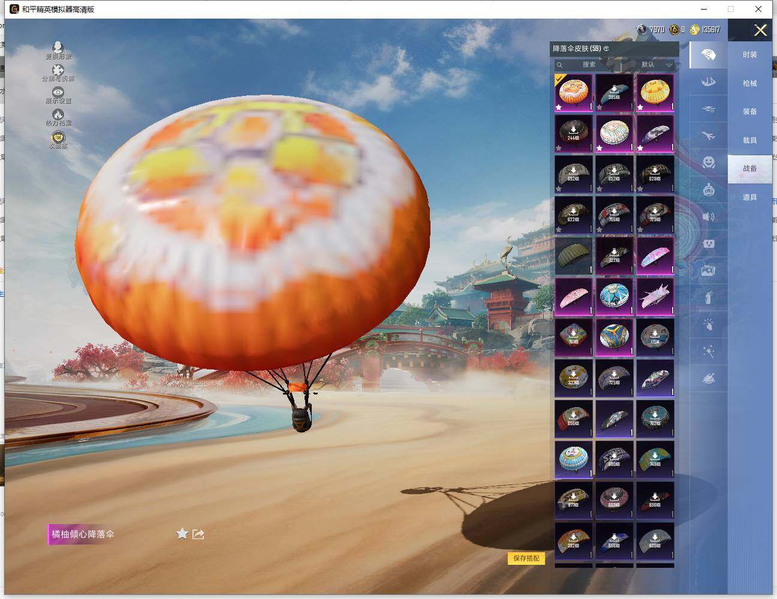Download the 628KB parachute skin
This screenshot has width=777, height=599.
coord(655,174)
